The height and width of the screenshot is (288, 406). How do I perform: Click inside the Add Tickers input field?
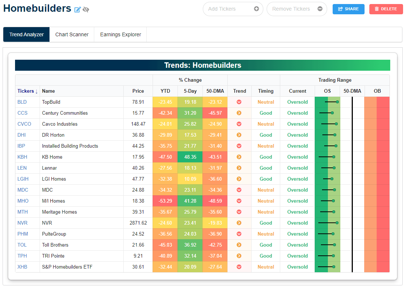227,9
